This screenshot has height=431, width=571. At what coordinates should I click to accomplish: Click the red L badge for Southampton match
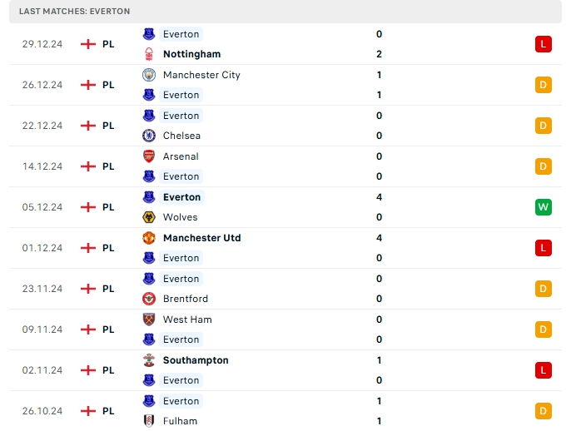point(544,370)
